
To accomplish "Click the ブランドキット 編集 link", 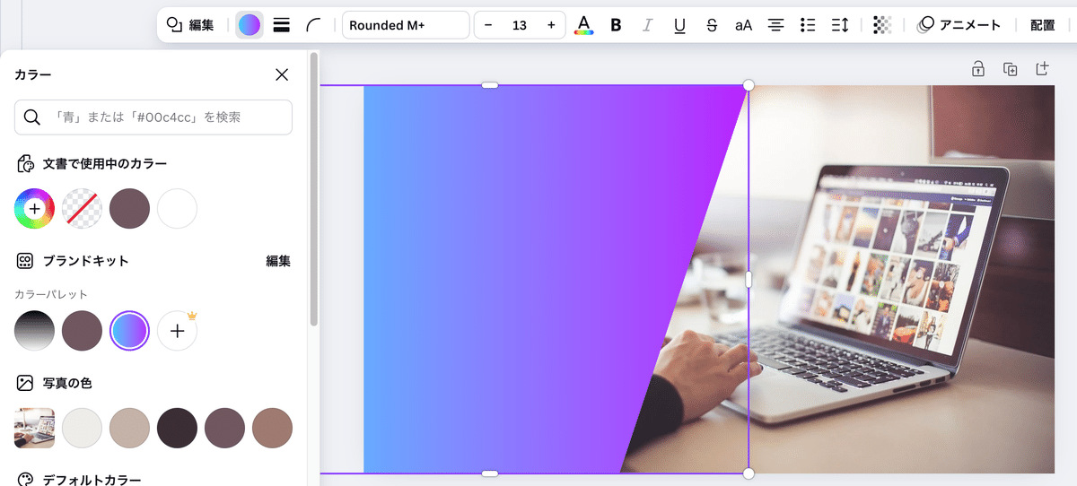I will coord(278,261).
